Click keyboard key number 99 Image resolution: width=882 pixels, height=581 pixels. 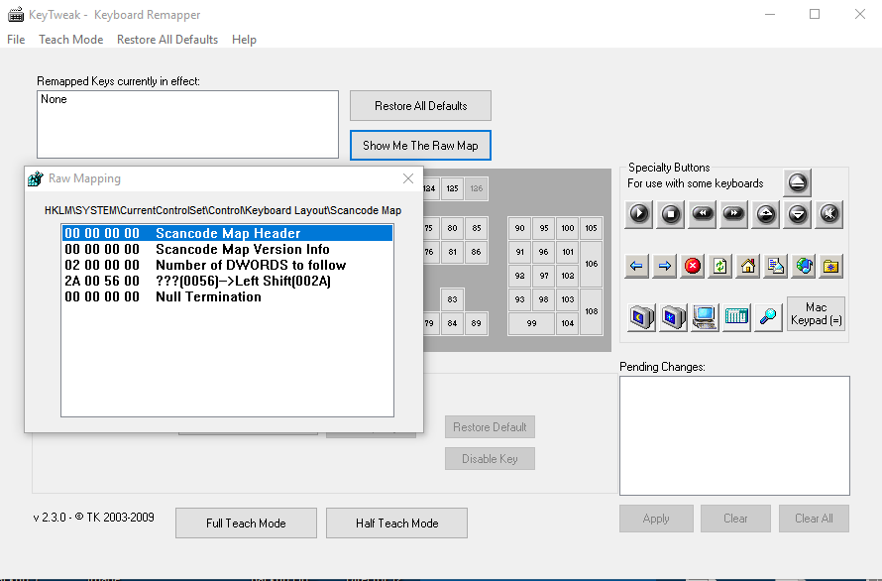[531, 323]
